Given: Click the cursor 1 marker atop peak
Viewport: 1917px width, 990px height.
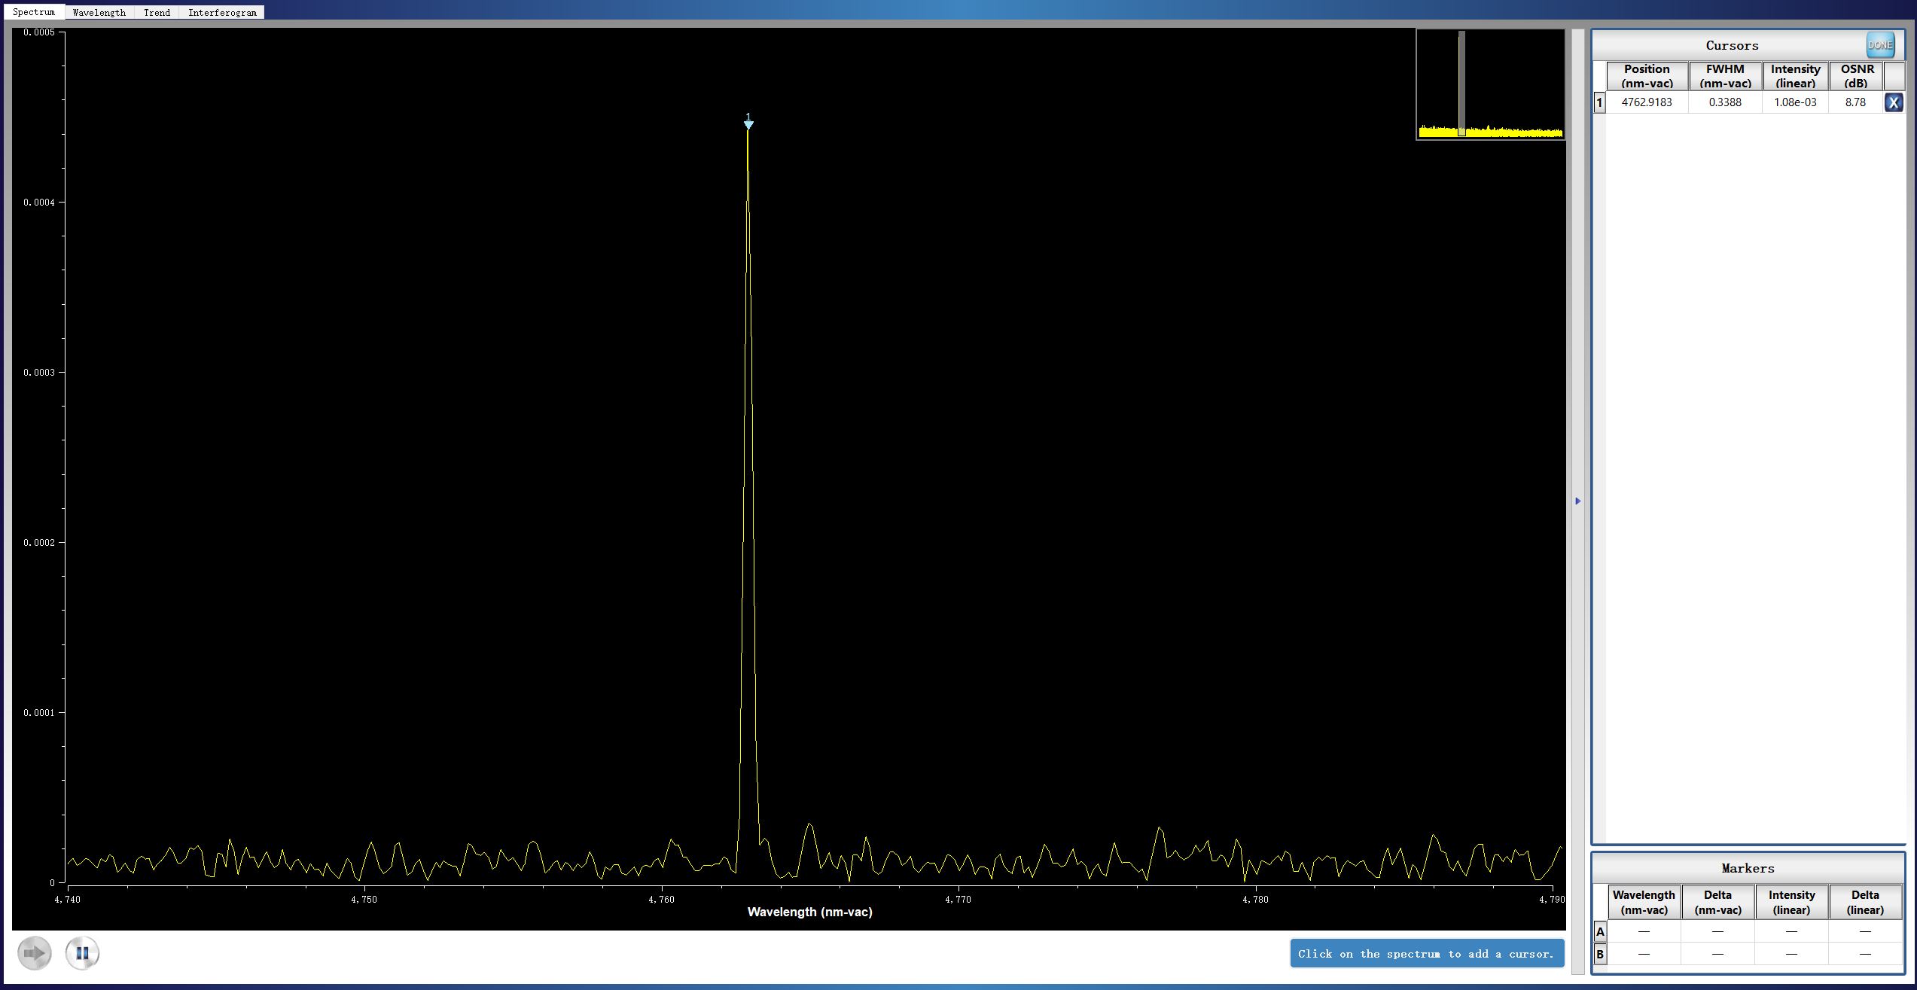Looking at the screenshot, I should pyautogui.click(x=748, y=123).
